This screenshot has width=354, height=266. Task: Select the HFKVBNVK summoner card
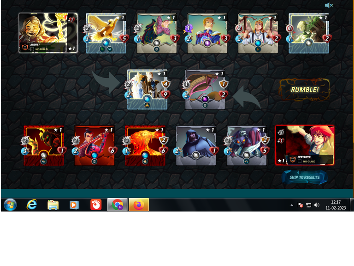click(x=305, y=145)
